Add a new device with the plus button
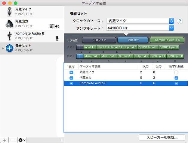 pos(4,140)
